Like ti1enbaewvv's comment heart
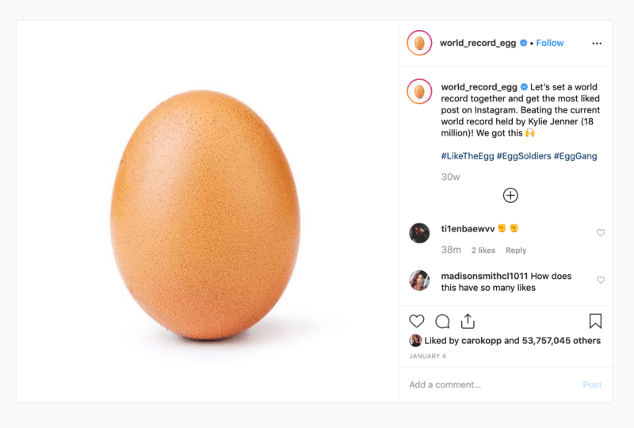634x428 pixels. click(x=601, y=232)
